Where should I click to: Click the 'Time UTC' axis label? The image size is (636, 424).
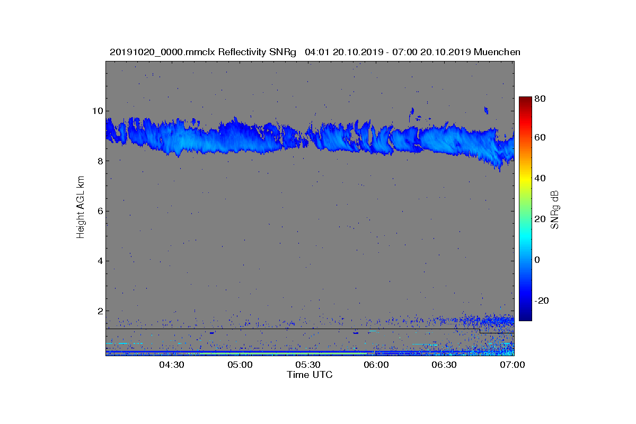(x=310, y=375)
